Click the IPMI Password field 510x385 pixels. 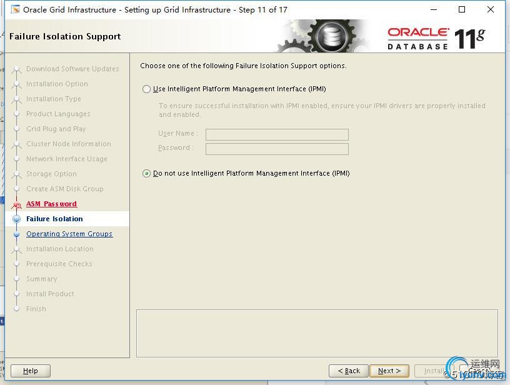(x=277, y=149)
